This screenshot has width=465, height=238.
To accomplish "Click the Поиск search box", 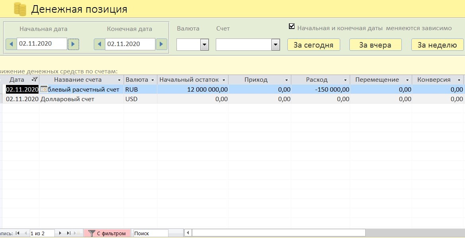I will pos(151,233).
